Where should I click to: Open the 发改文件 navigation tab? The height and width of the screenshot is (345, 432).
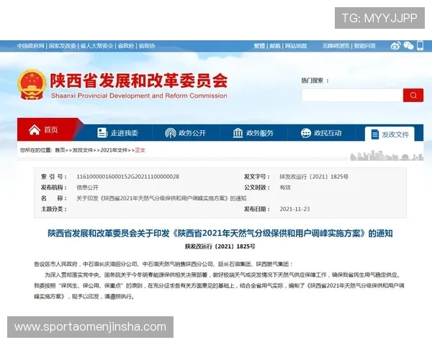pyautogui.click(x=390, y=134)
